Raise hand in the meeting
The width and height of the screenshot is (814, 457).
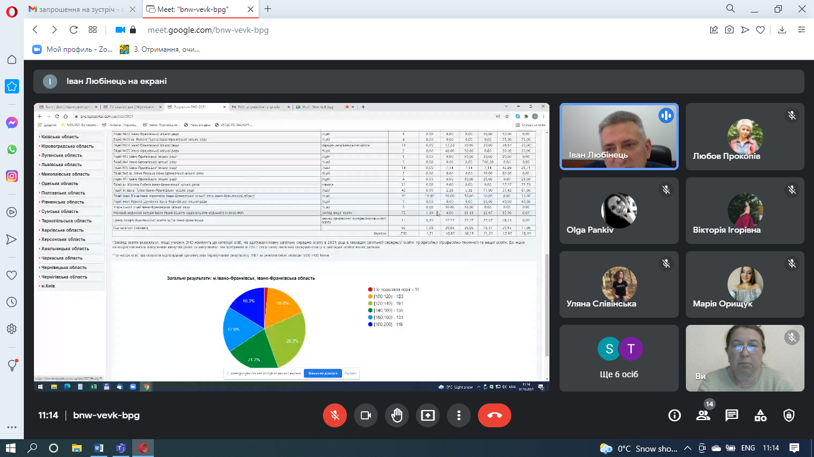coord(397,415)
